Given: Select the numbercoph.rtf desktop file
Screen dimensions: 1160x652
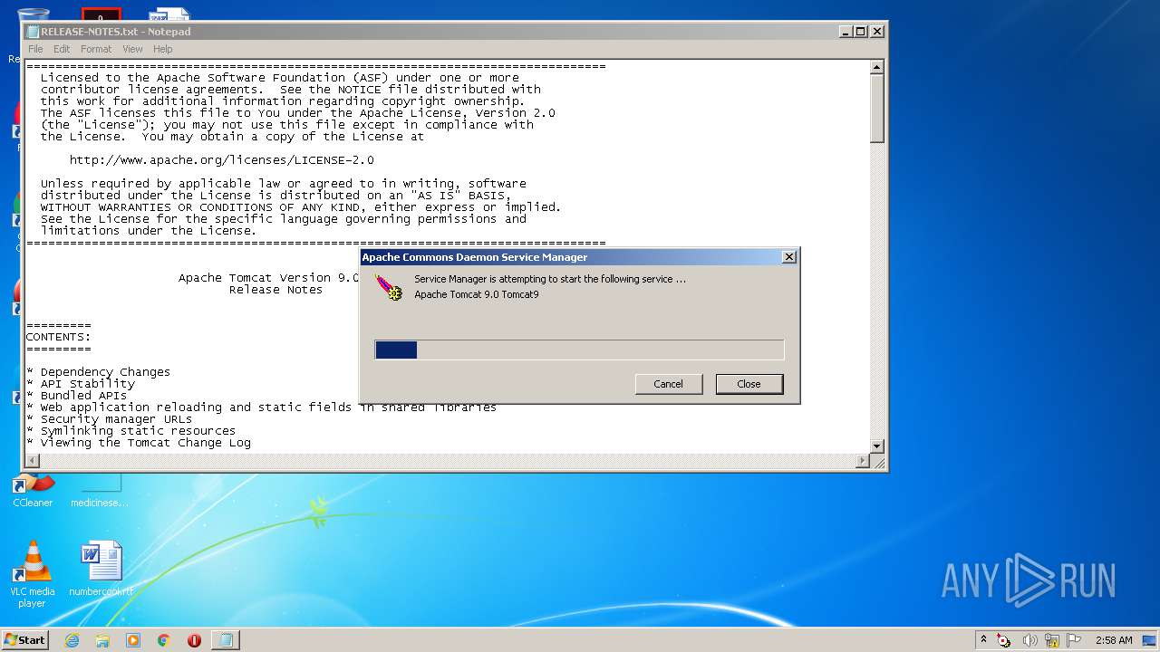Looking at the screenshot, I should tap(101, 570).
